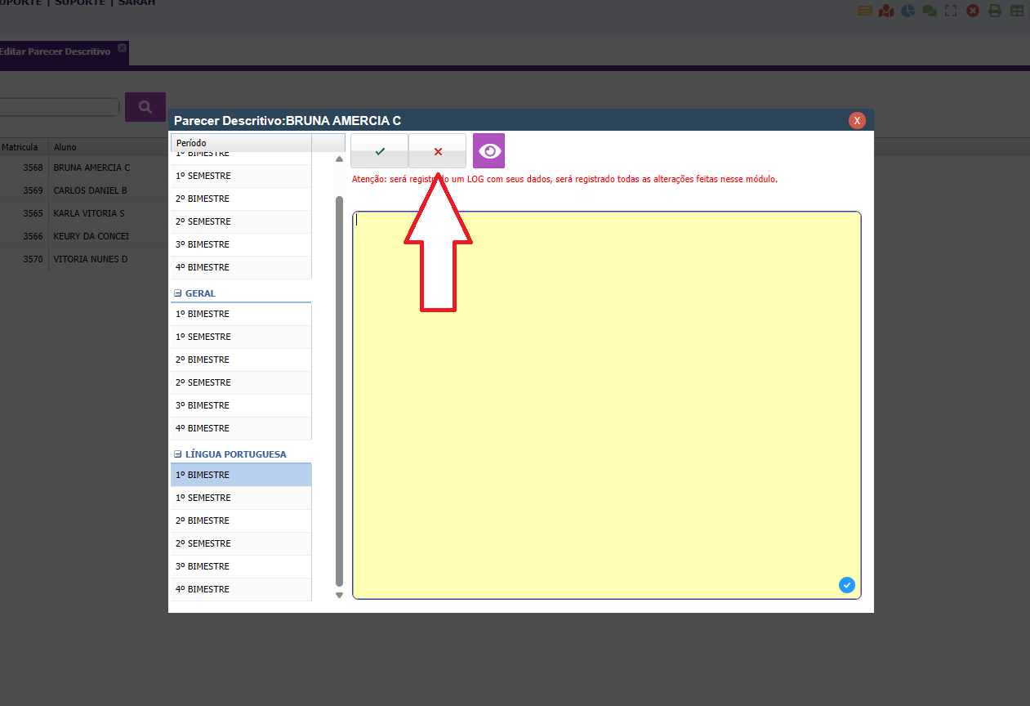This screenshot has width=1030, height=706.
Task: Click the printer icon in top toolbar
Action: (994, 11)
